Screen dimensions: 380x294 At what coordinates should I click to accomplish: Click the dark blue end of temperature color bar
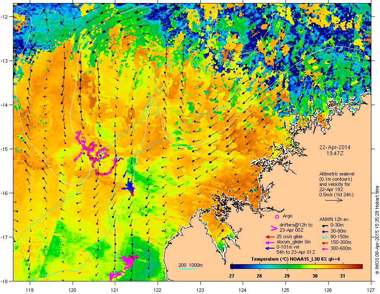click(x=232, y=267)
